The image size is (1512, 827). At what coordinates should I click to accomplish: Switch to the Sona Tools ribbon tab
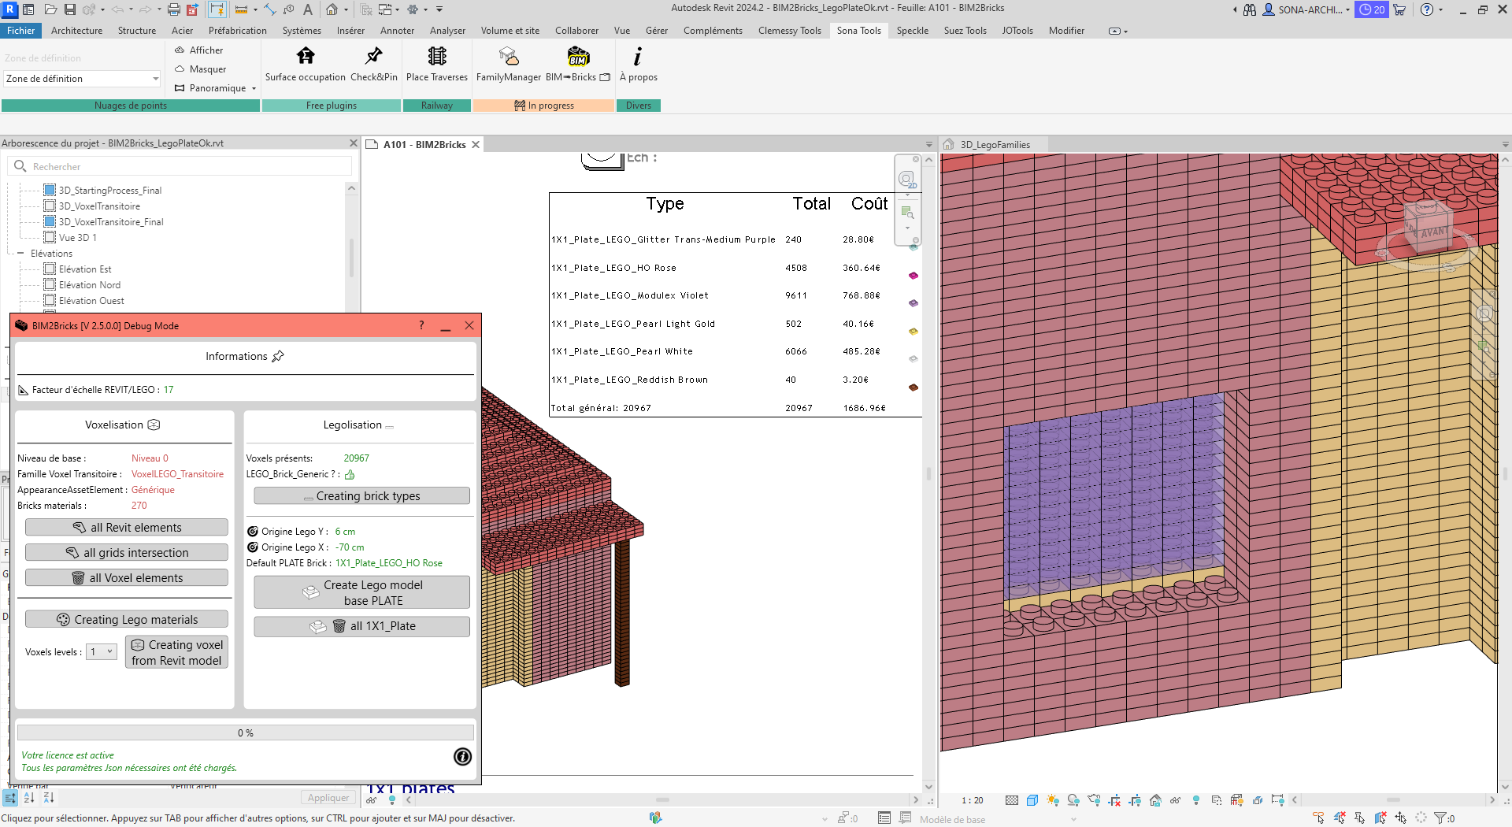click(x=858, y=31)
